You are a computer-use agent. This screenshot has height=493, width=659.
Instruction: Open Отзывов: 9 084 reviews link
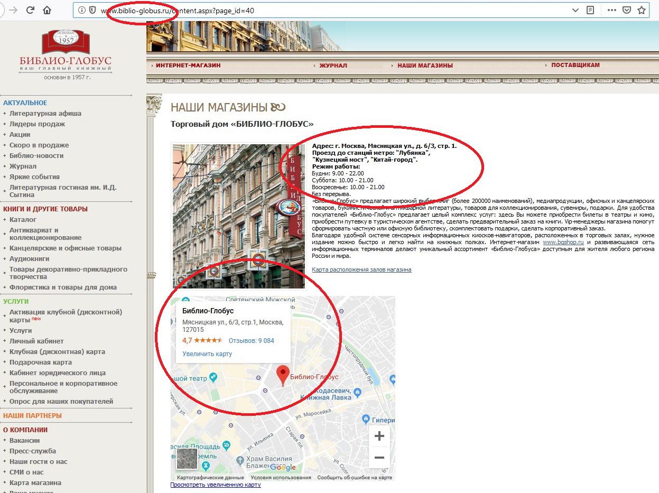(252, 341)
